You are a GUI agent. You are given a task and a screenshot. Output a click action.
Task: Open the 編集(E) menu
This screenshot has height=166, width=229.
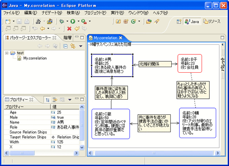point(31,13)
